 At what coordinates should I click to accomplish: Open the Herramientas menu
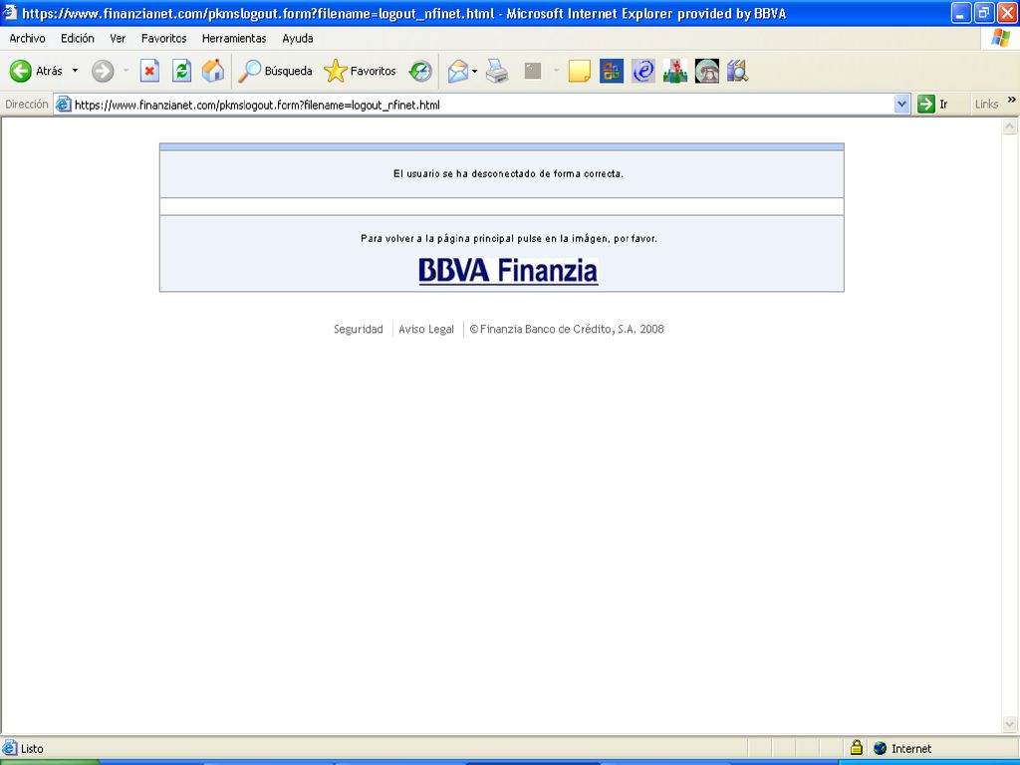[x=234, y=39]
